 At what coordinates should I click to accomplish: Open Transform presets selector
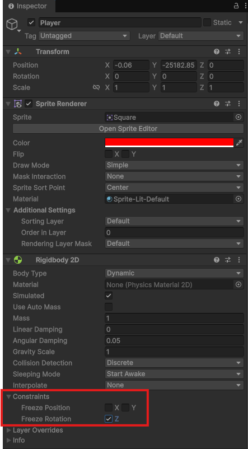(x=228, y=52)
